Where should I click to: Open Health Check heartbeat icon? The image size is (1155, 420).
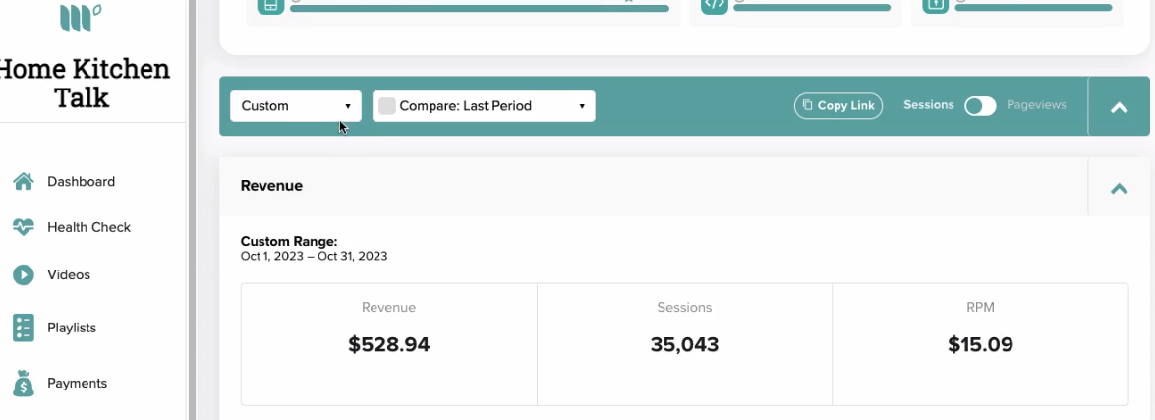[24, 227]
